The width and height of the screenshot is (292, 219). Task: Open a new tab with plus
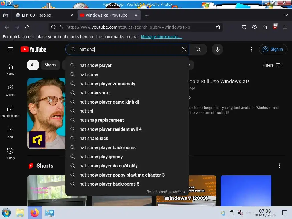pos(147,15)
